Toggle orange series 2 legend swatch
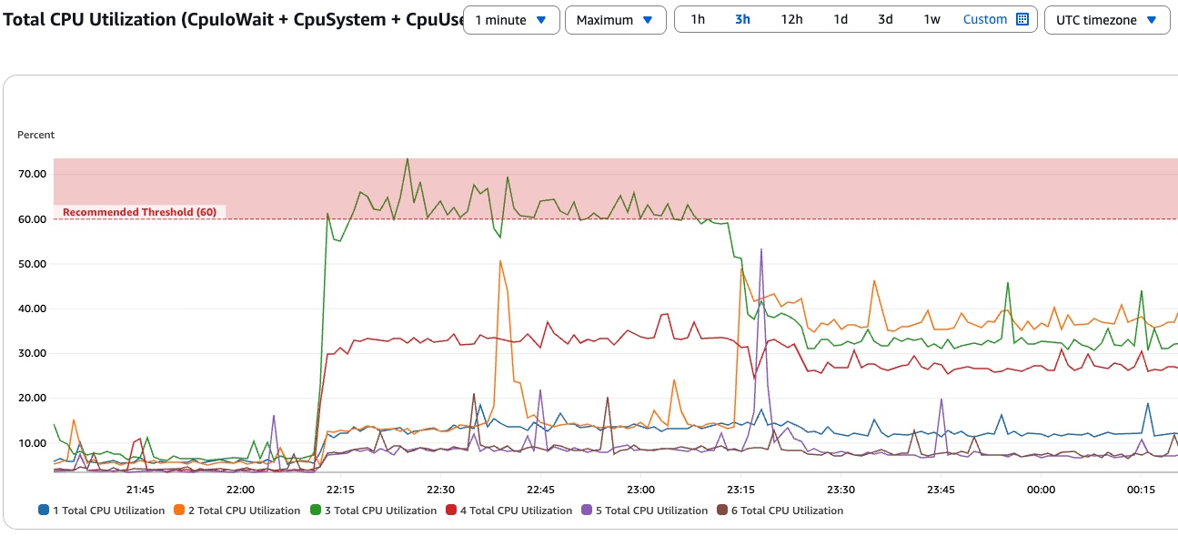 (179, 511)
